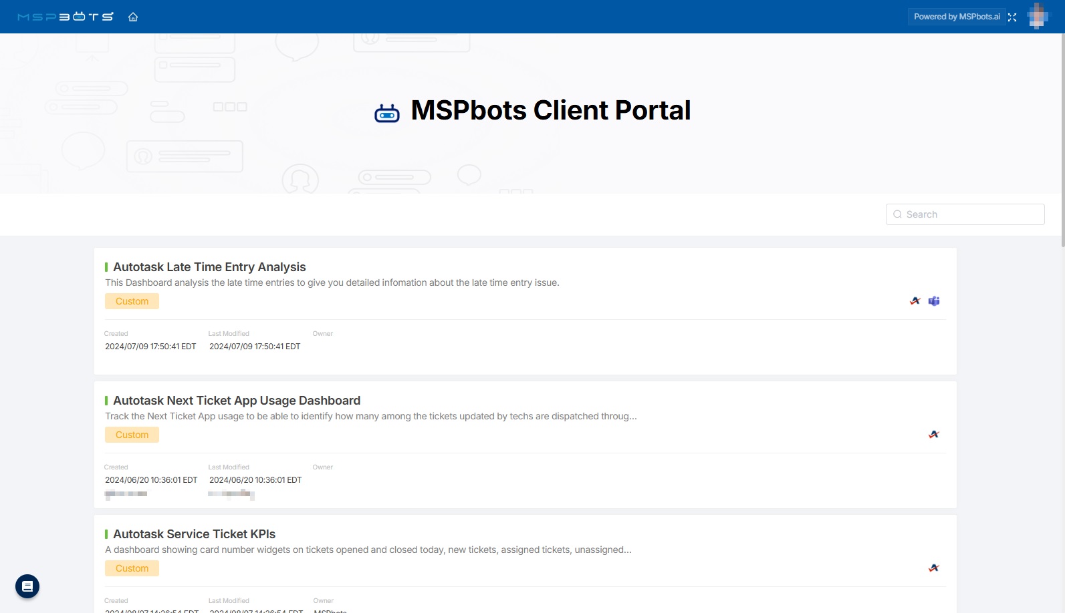This screenshot has width=1065, height=613.
Task: Open Autotask Next Ticket App Usage Dashboard
Action: (237, 401)
